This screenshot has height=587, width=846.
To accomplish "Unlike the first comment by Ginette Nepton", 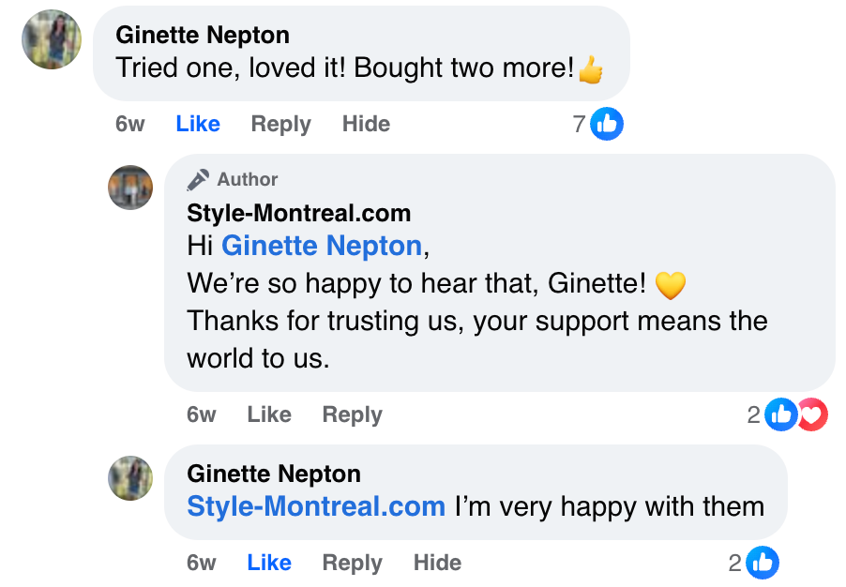I will 198,124.
